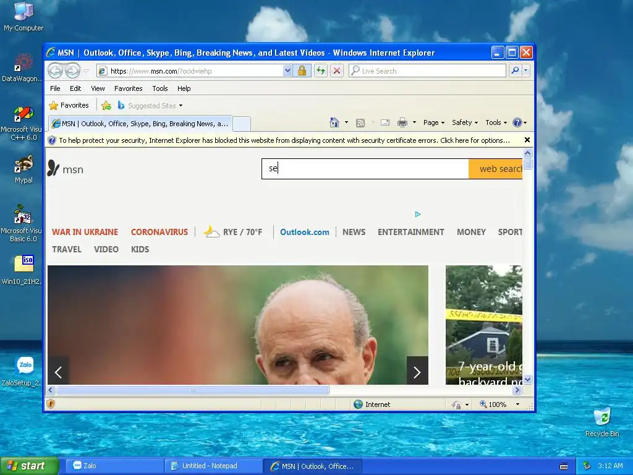Screen dimensions: 633x475
Task: Click the AdChoices triangle icon
Action: (418, 214)
